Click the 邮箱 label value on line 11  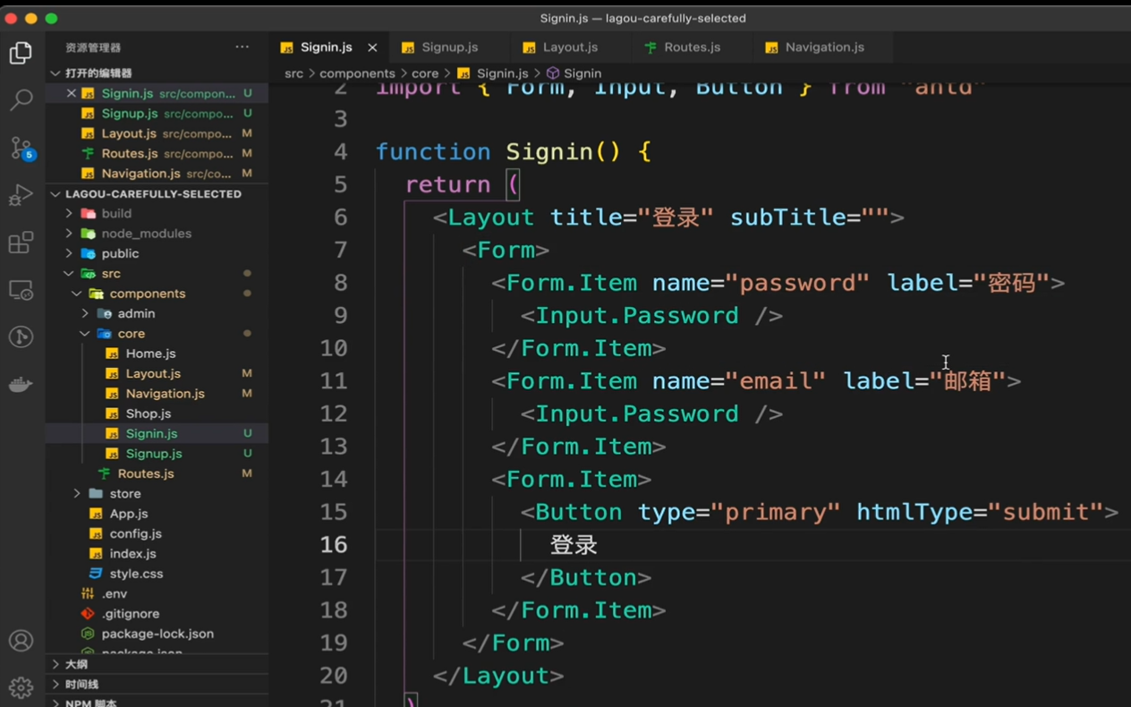point(968,381)
